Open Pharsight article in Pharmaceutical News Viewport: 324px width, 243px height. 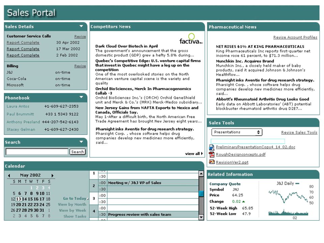(265, 80)
